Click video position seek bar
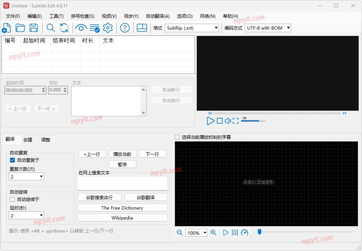This screenshot has height=251, width=362. pos(277,113)
